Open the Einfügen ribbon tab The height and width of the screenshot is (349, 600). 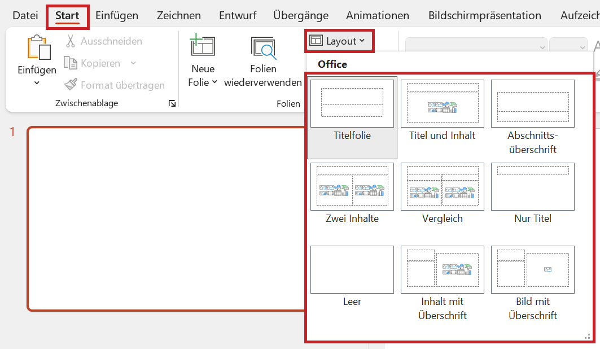117,16
